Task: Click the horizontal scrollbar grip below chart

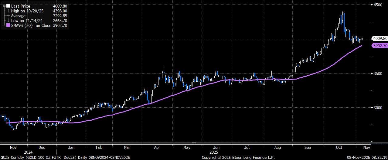Action: point(194,142)
